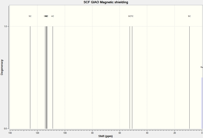Click the 7-C peak label
This screenshot has height=138, width=203.
click(x=132, y=16)
